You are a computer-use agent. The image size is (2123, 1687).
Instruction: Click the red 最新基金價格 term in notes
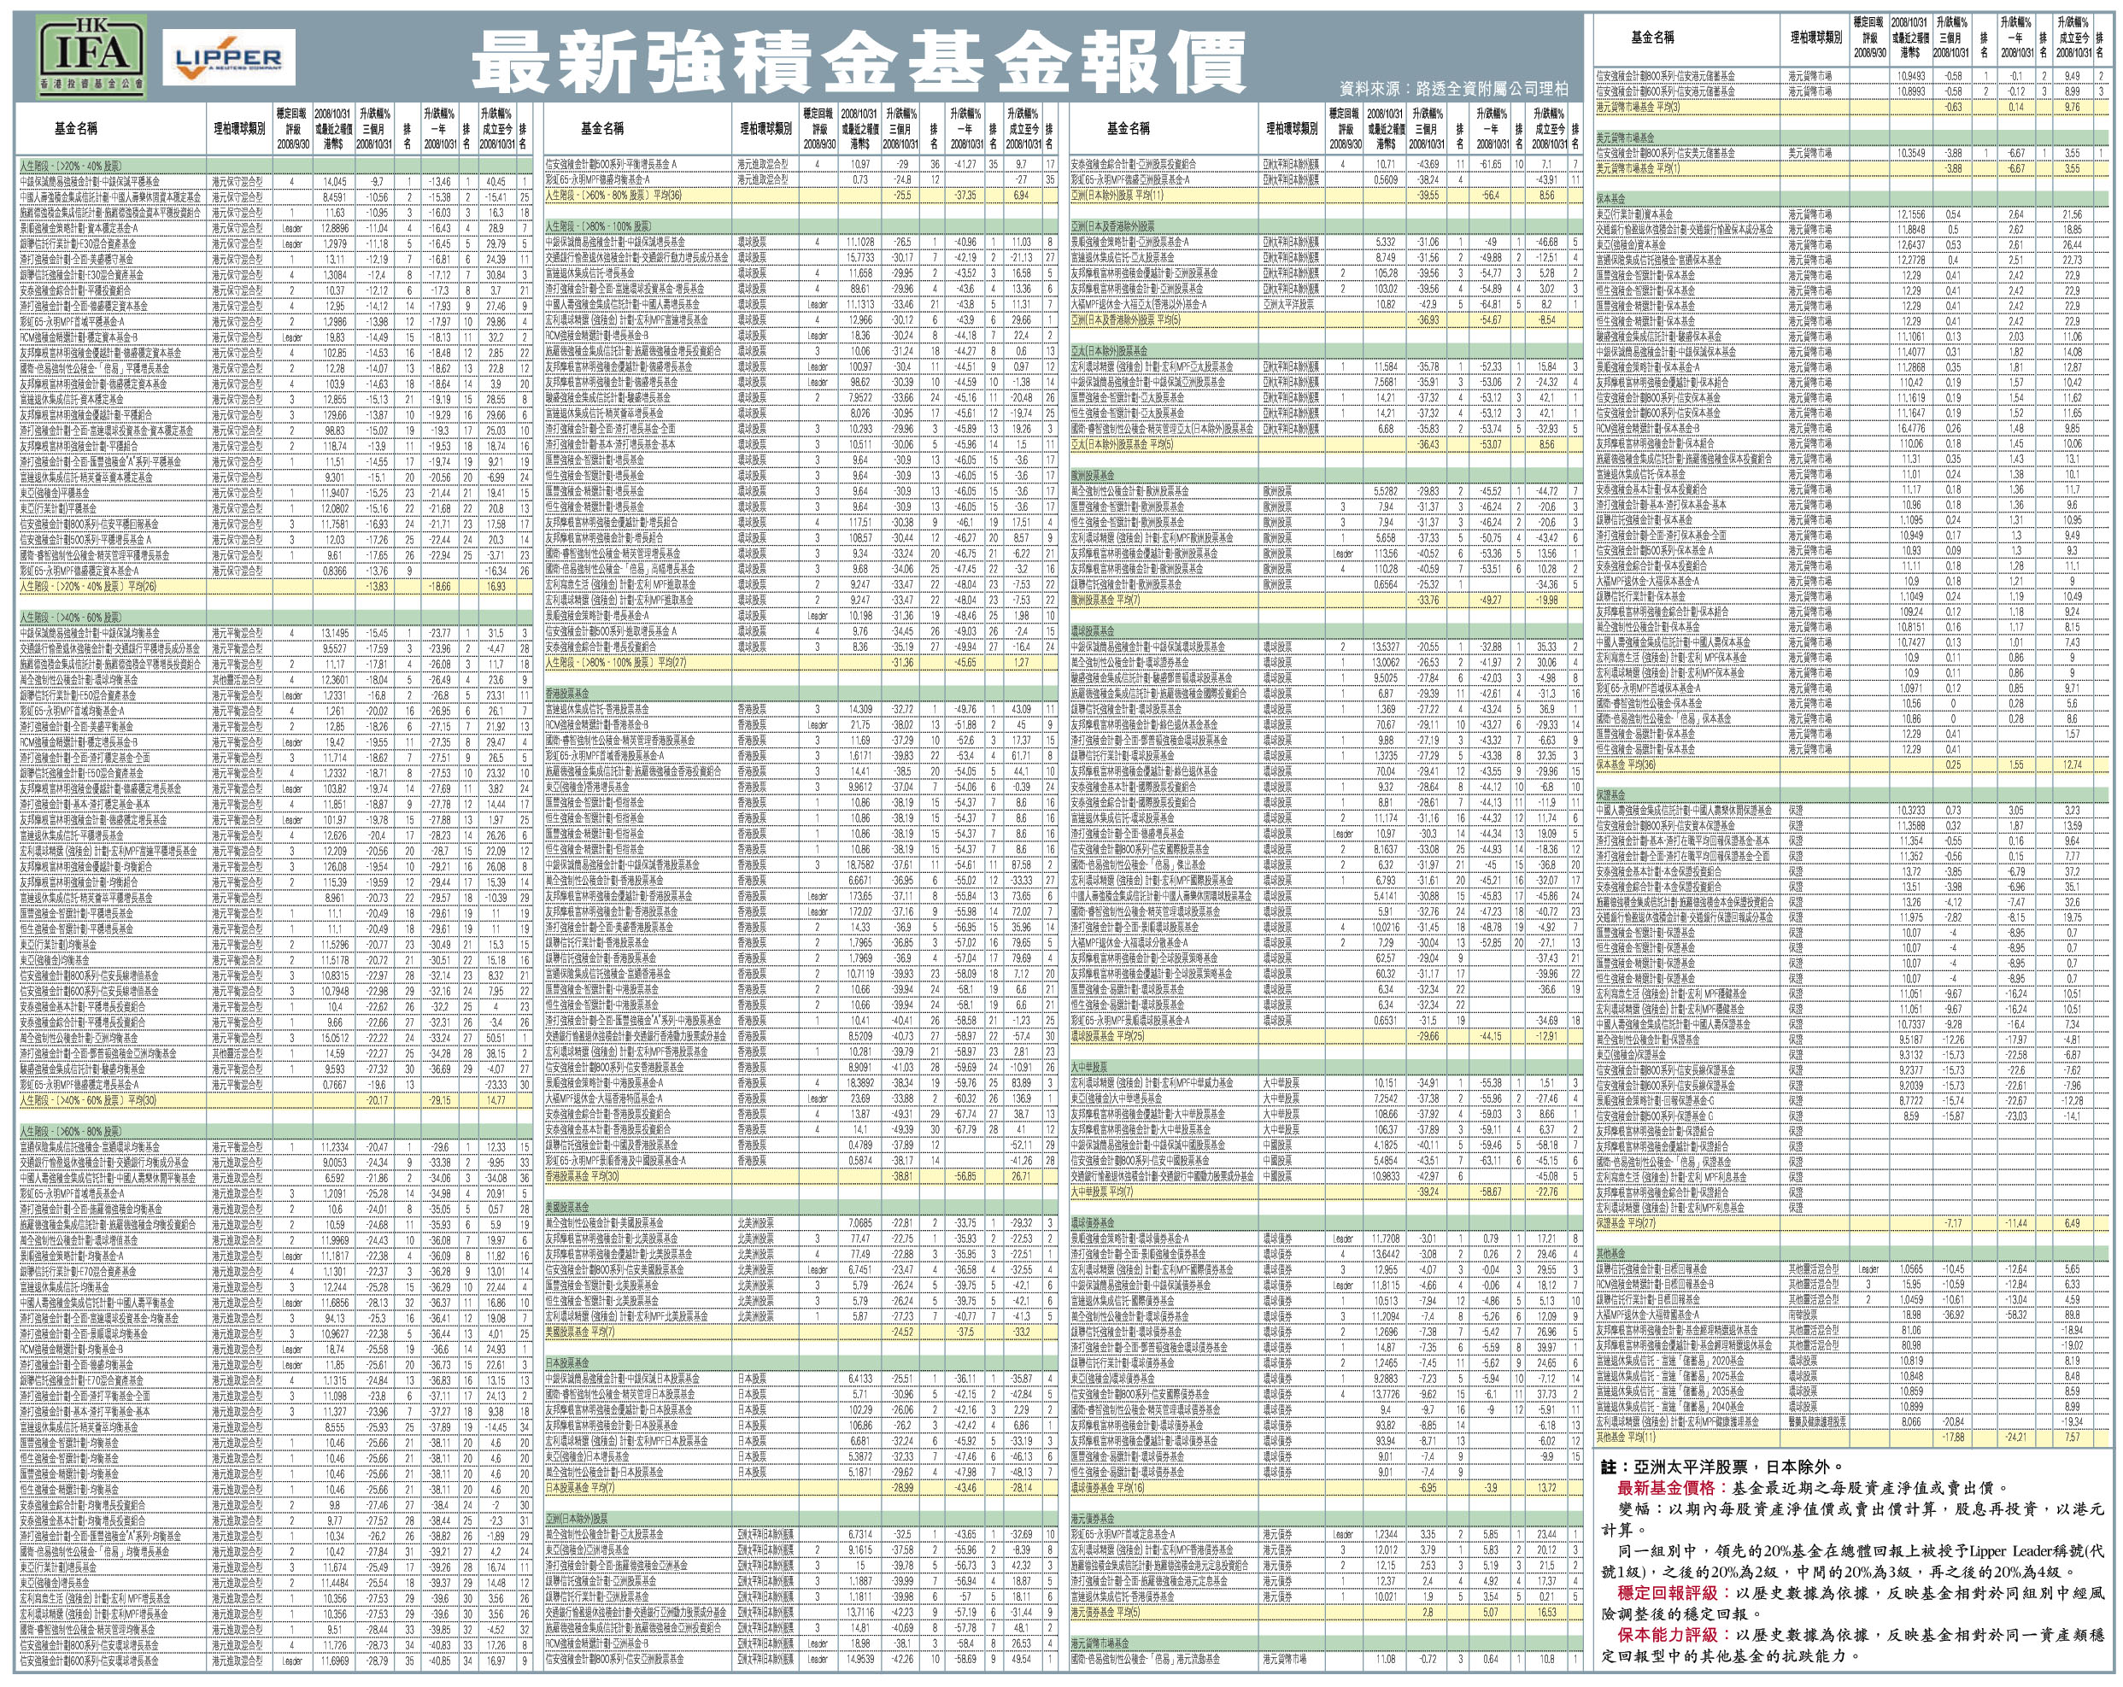coord(1667,1487)
